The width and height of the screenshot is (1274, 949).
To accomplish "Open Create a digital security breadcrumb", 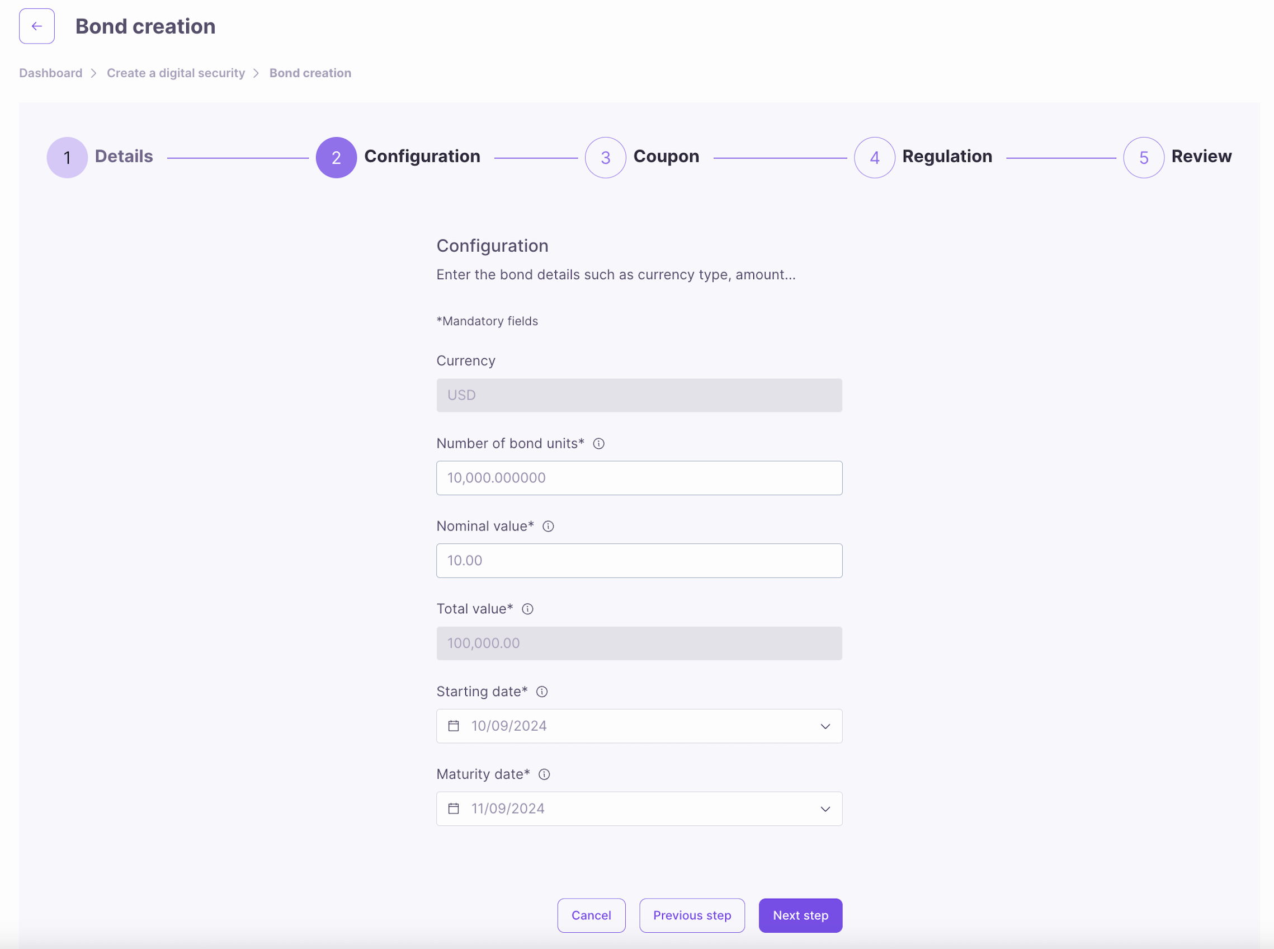I will (x=176, y=73).
